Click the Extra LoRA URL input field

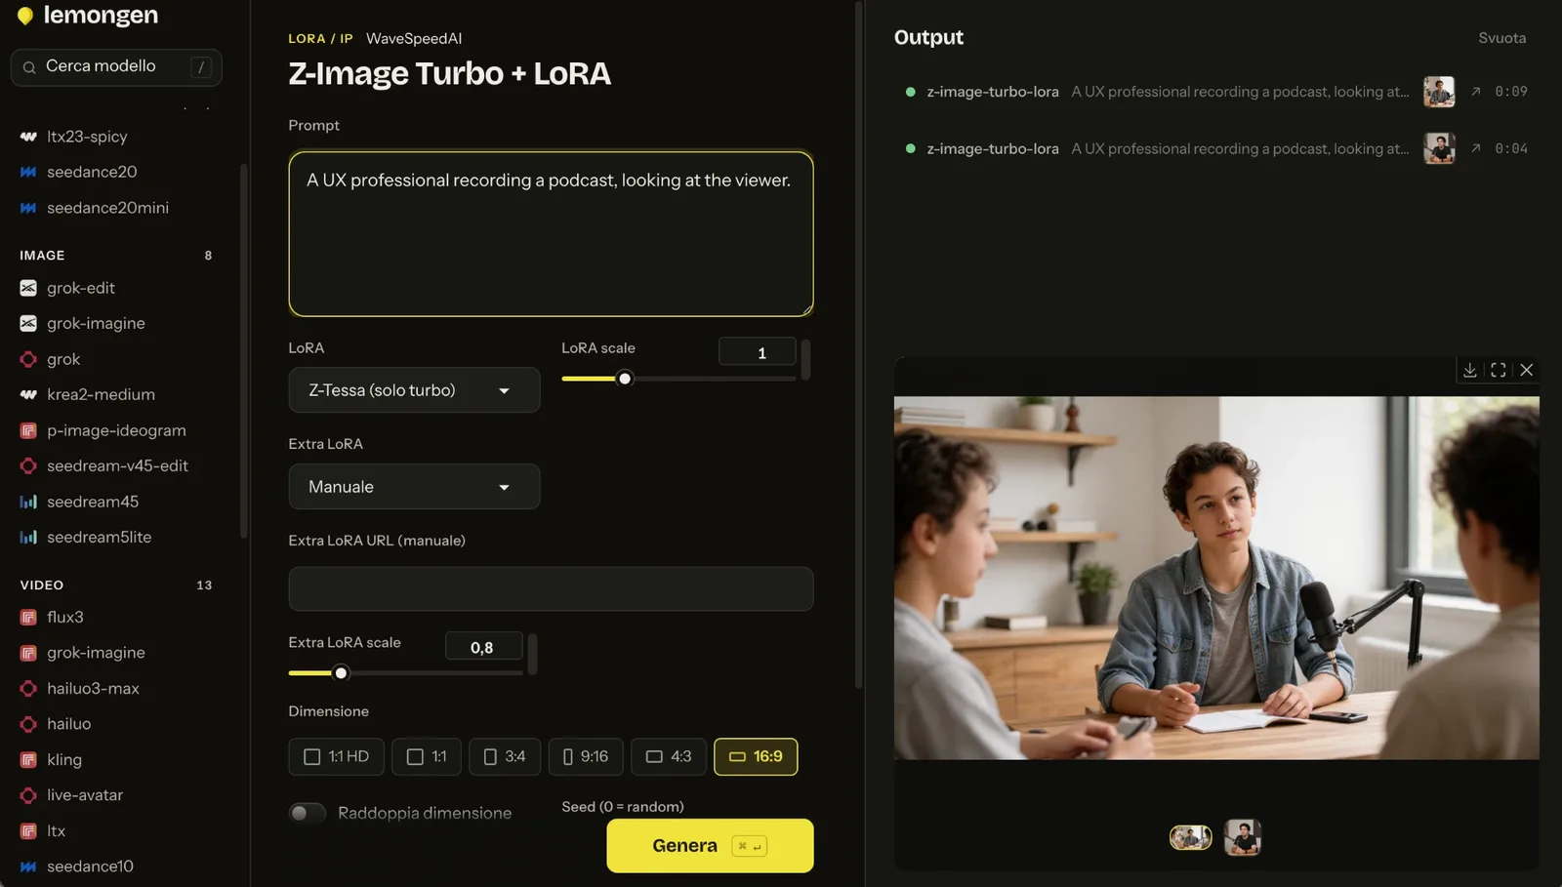pos(551,589)
